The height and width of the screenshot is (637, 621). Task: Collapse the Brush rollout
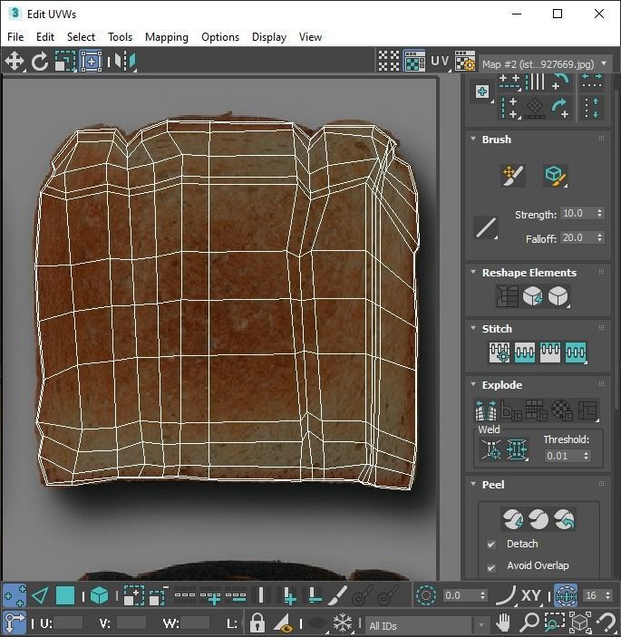pos(473,139)
